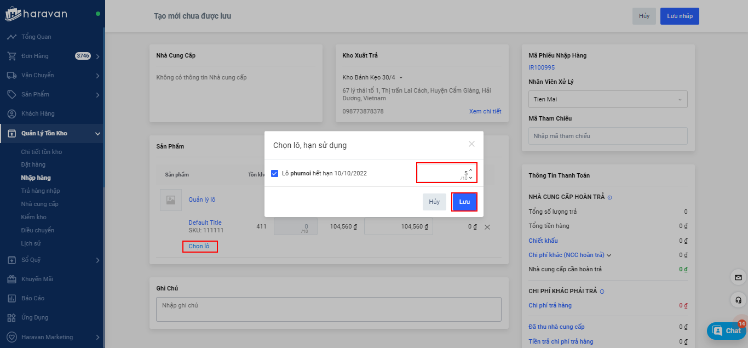This screenshot has width=748, height=348.
Task: Click the Haravan logo icon
Action: coord(13,14)
